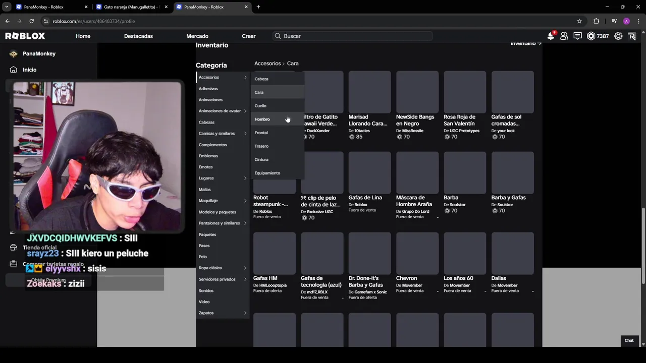Click the PanaMonkey avatar icon in sidebar
Image resolution: width=646 pixels, height=363 pixels.
[x=13, y=53]
